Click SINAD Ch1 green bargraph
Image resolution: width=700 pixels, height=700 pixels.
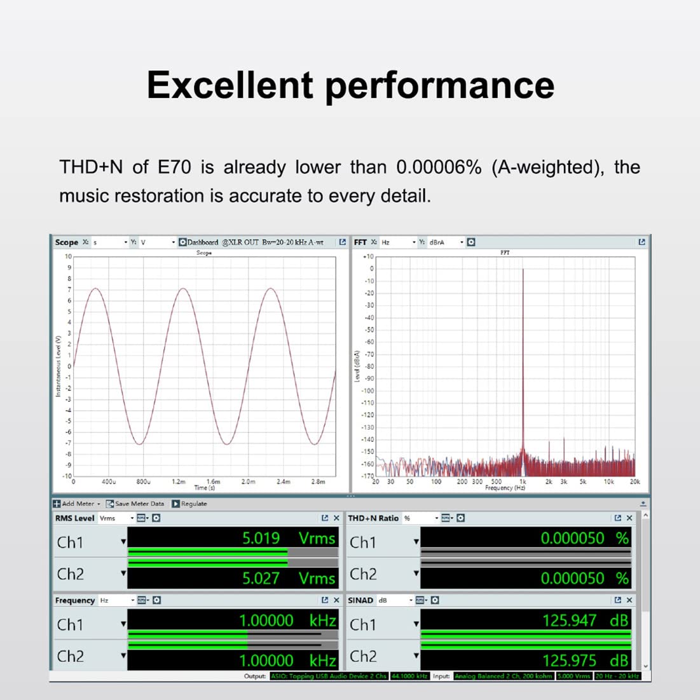(x=526, y=635)
